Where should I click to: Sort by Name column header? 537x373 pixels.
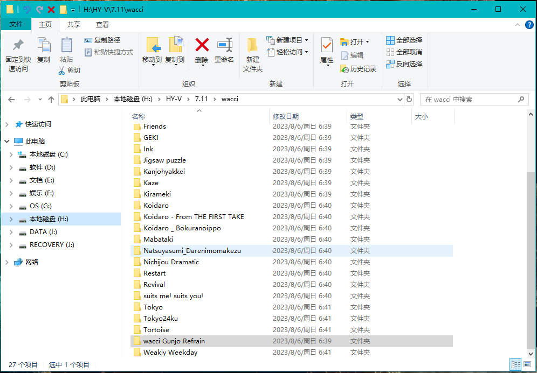[200, 117]
